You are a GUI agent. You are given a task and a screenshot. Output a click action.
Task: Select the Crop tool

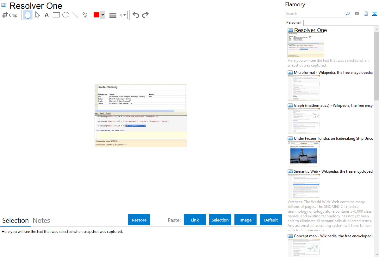[x=10, y=15]
